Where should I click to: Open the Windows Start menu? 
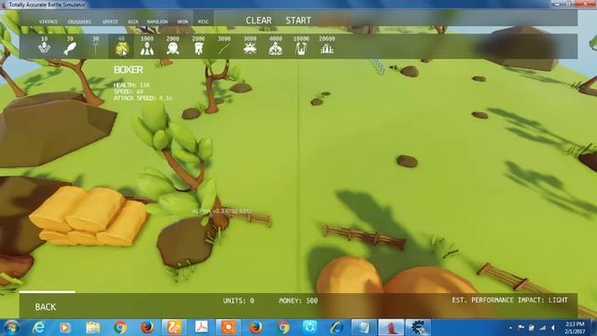(x=12, y=328)
